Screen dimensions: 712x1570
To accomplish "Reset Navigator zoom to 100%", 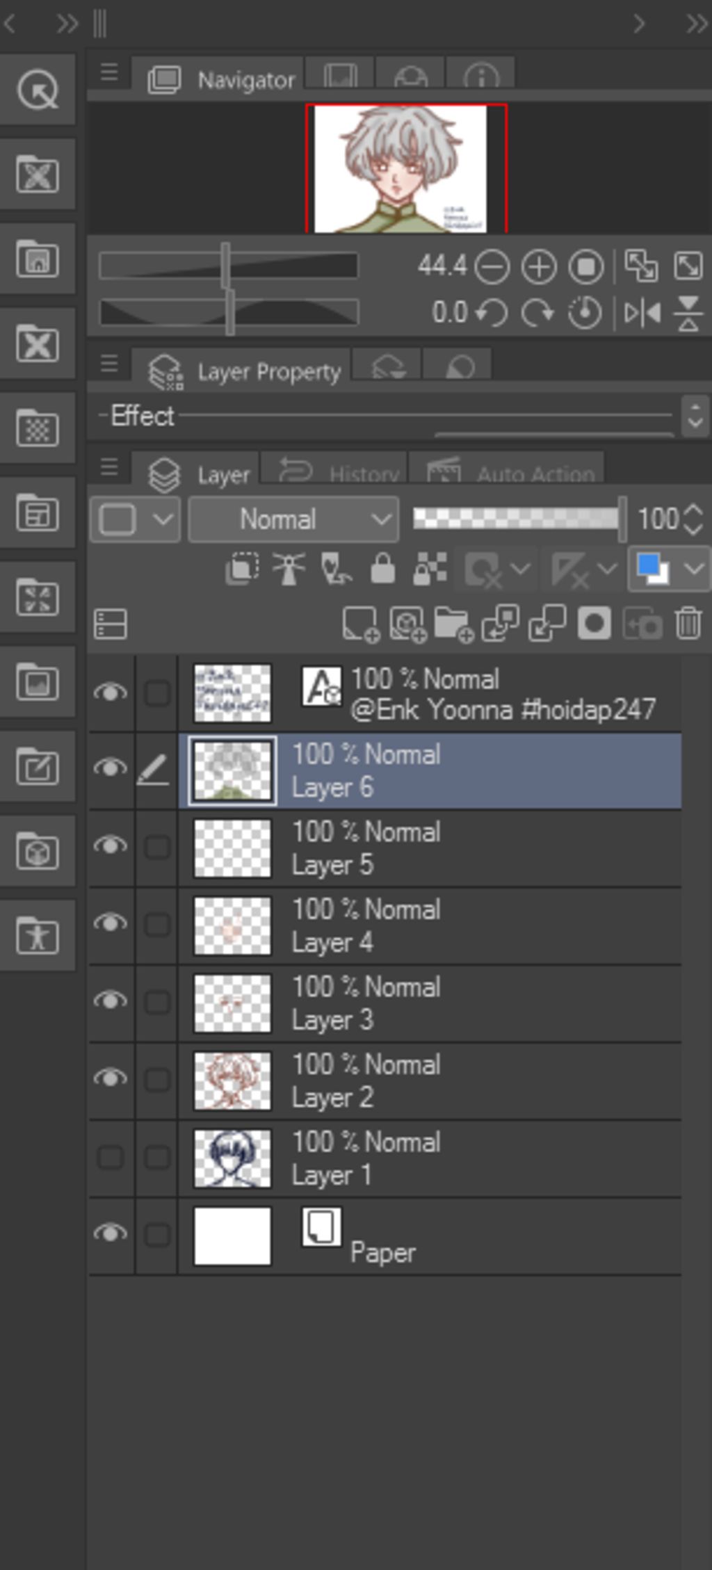I will coord(586,267).
